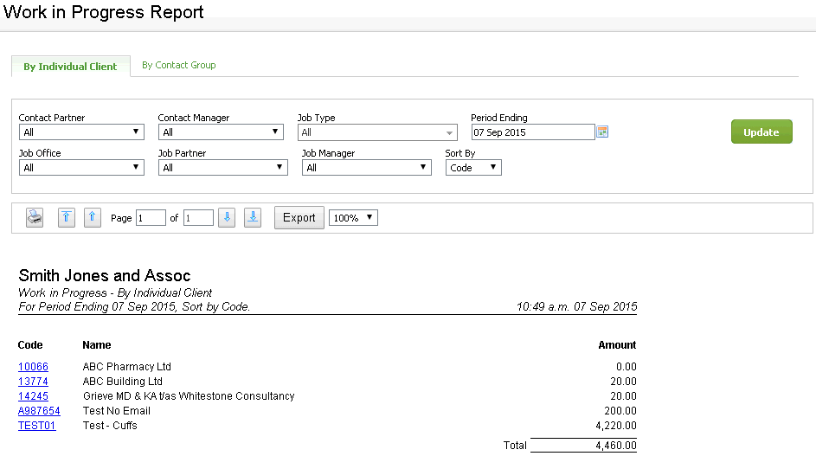Click the Period Ending date field
This screenshot has height=456, width=816.
(x=532, y=132)
